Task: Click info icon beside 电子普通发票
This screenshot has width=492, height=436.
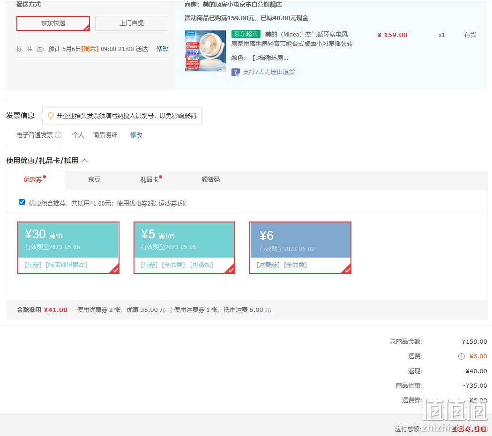Action: pyautogui.click(x=59, y=135)
